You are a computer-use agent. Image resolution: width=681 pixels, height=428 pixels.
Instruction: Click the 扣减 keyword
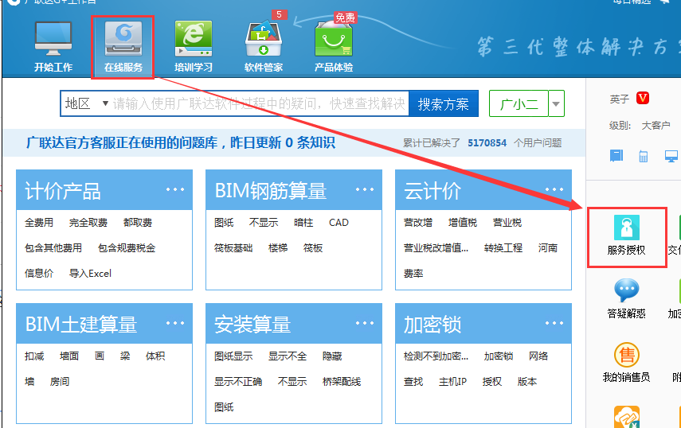click(x=34, y=356)
